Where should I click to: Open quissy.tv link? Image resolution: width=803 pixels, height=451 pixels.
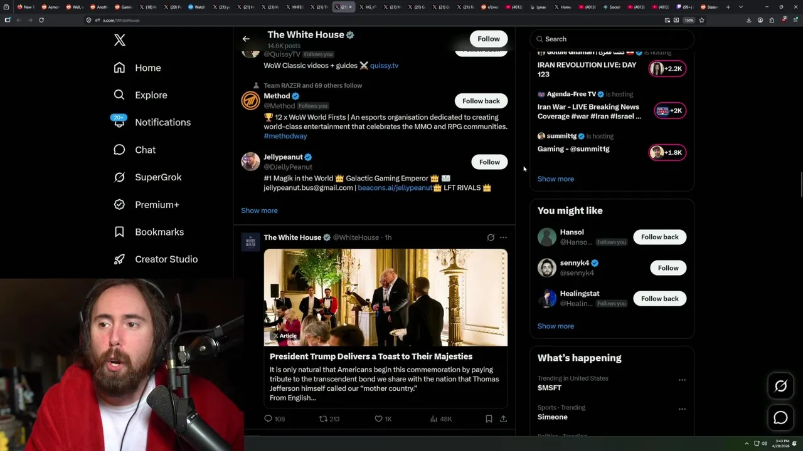click(x=384, y=65)
